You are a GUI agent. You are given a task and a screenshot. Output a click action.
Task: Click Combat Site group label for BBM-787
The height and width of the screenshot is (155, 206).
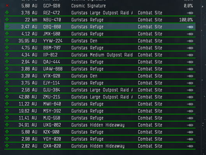coord(150,48)
